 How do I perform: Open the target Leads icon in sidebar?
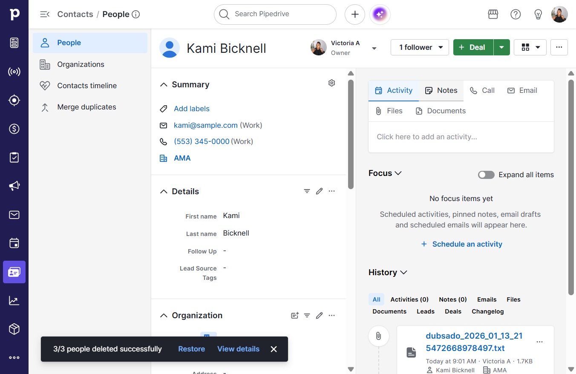(14, 100)
